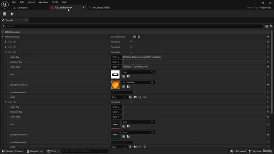Click the 1 Unsaved status button
The image size is (274, 154).
coord(238,151)
